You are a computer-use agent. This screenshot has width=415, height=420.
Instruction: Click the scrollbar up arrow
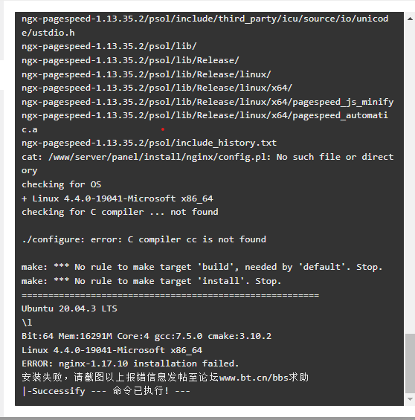pos(410,19)
